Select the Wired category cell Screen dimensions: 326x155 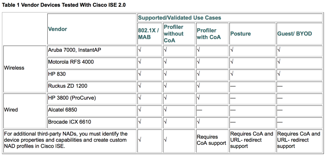pyautogui.click(x=11, y=110)
